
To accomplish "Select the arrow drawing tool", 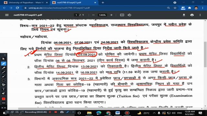I will tap(4, 76).
